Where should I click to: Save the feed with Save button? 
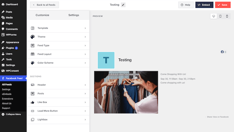[x=223, y=5]
